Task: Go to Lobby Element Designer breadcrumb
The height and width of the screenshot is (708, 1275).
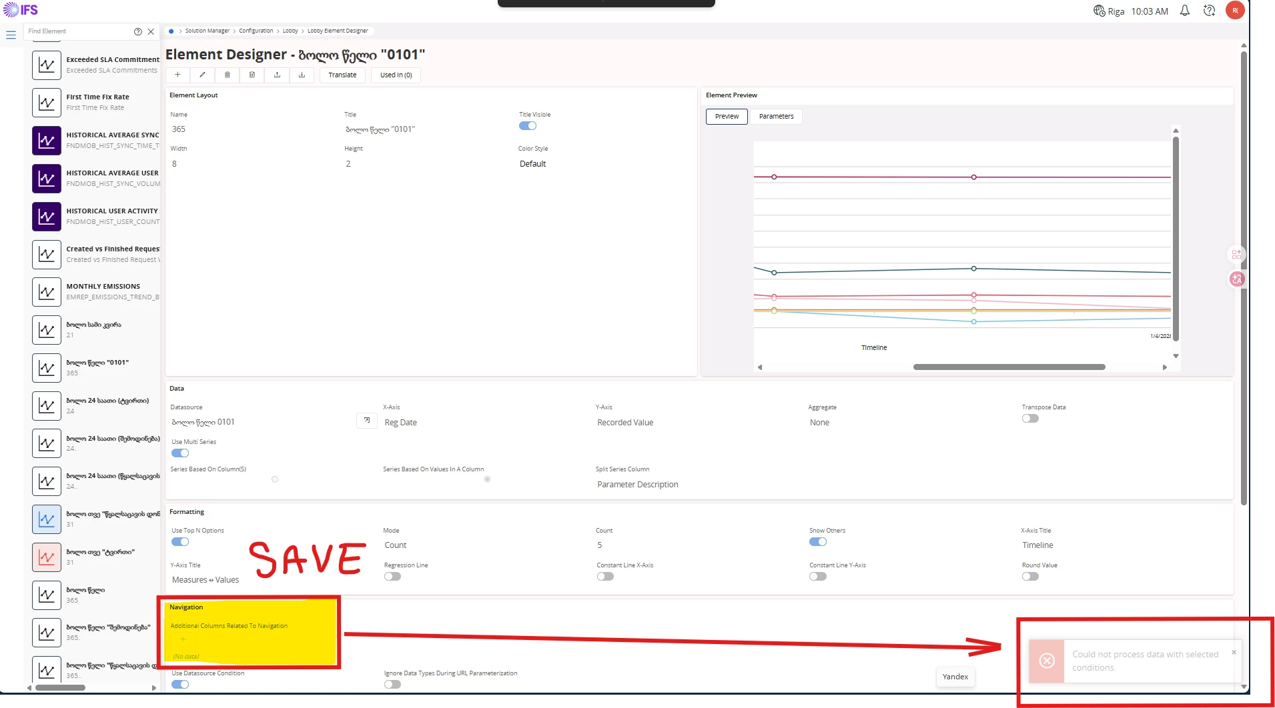Action: point(338,31)
